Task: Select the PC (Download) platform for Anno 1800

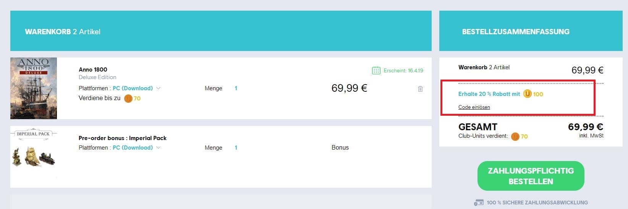Action: coord(133,88)
